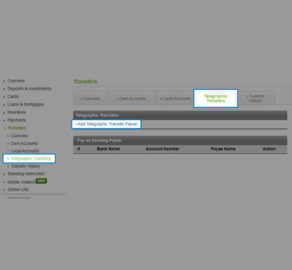The image size is (292, 270).
Task: Open the Payments sidebar item
Action: tap(17, 120)
